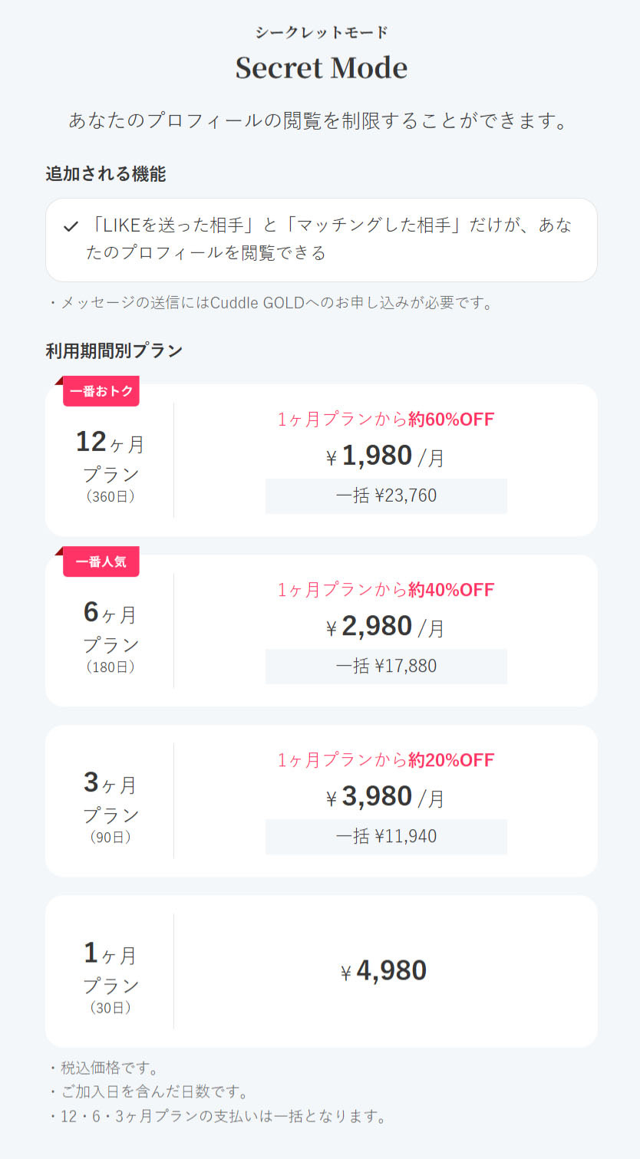Click the ¥2,980/月 price
The image size is (640, 1159).
(x=385, y=627)
